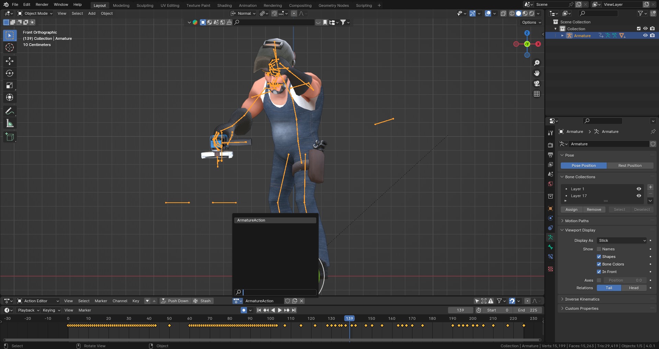The image size is (659, 349).
Task: Select the Measure tool
Action: 10,123
